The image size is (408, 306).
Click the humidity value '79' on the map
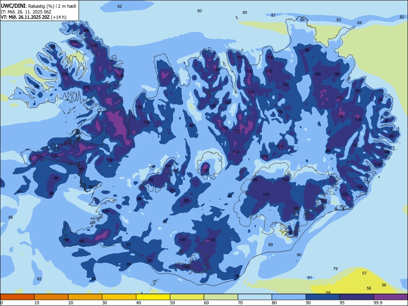point(335,268)
